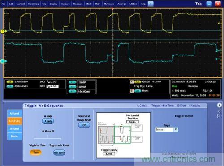The image size is (224, 166).
Task: Click upper panel navigation arrow
Action: coord(219,111)
